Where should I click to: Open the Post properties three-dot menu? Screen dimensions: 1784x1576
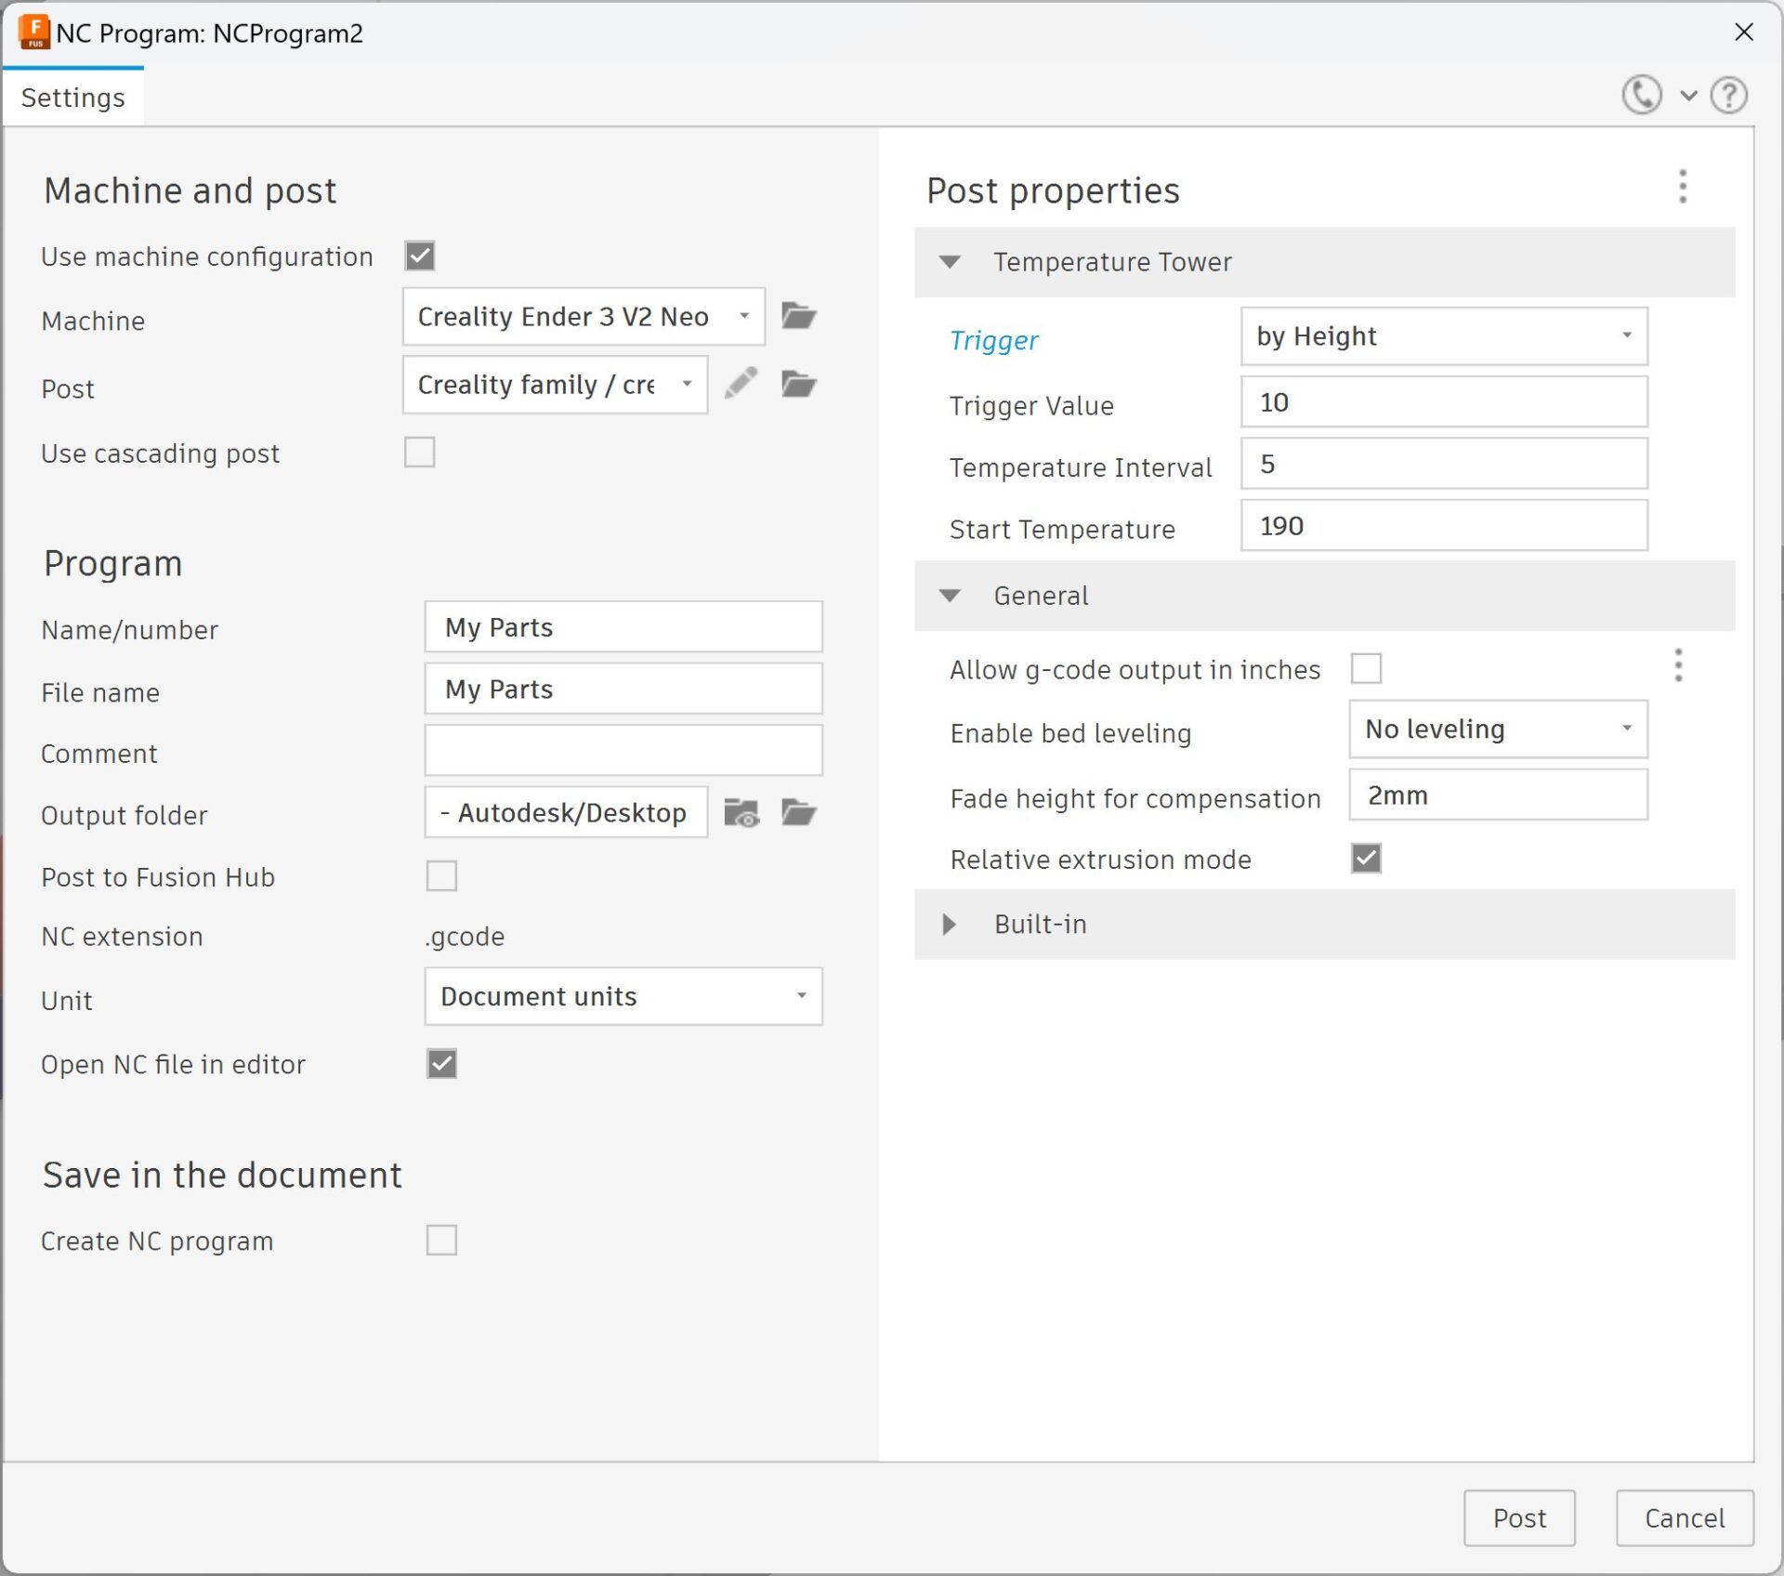[x=1682, y=188]
